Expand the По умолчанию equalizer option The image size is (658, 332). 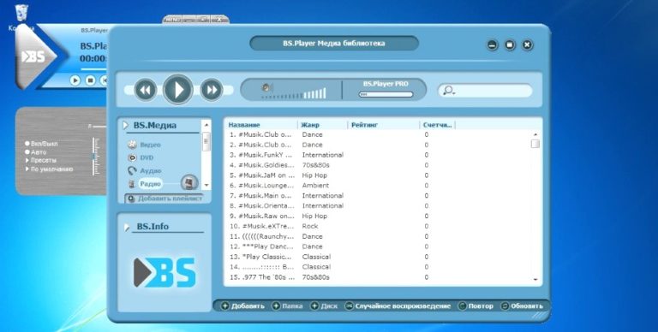49,169
